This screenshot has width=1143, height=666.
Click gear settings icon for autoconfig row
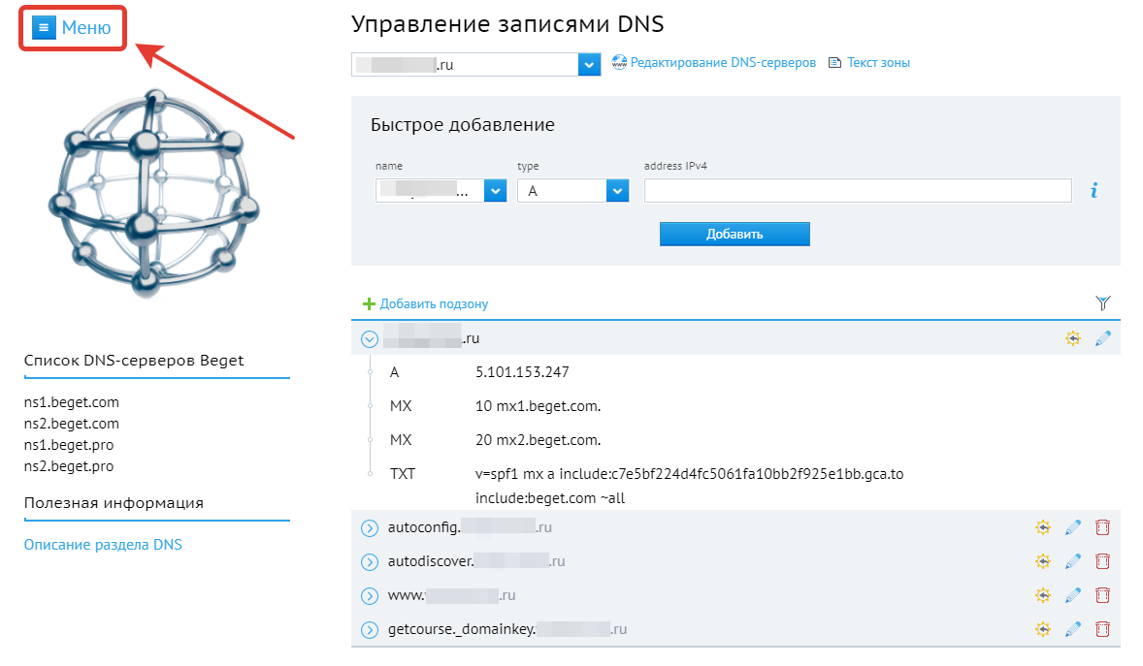click(x=1043, y=527)
